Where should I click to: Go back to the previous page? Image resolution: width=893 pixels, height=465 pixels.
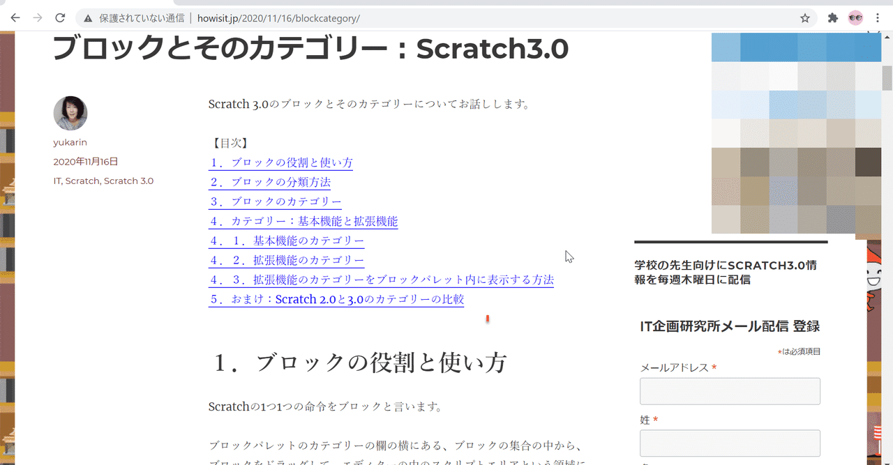(x=15, y=17)
